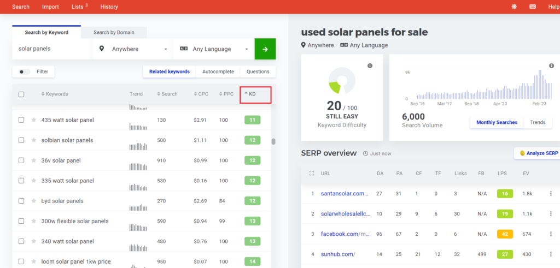
Task: Open the Help menu item
Action: point(554,7)
